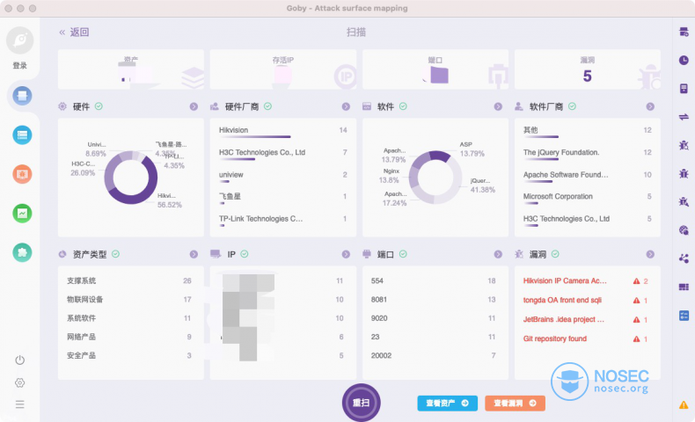Click the share nodes icon on right
Image resolution: width=695 pixels, height=422 pixels.
click(684, 258)
